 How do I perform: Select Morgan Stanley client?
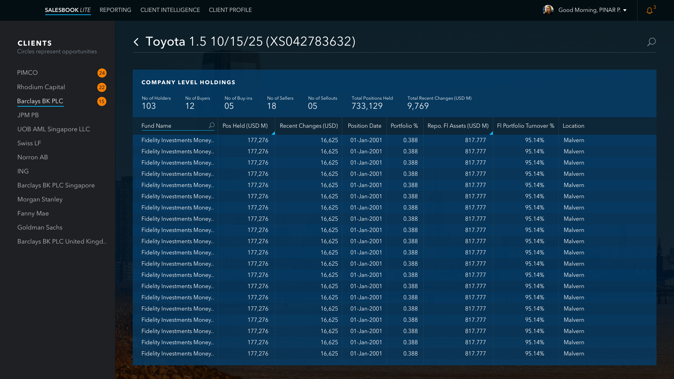coord(40,199)
